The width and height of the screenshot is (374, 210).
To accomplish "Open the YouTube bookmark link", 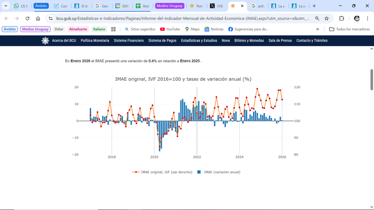I will coord(170,29).
